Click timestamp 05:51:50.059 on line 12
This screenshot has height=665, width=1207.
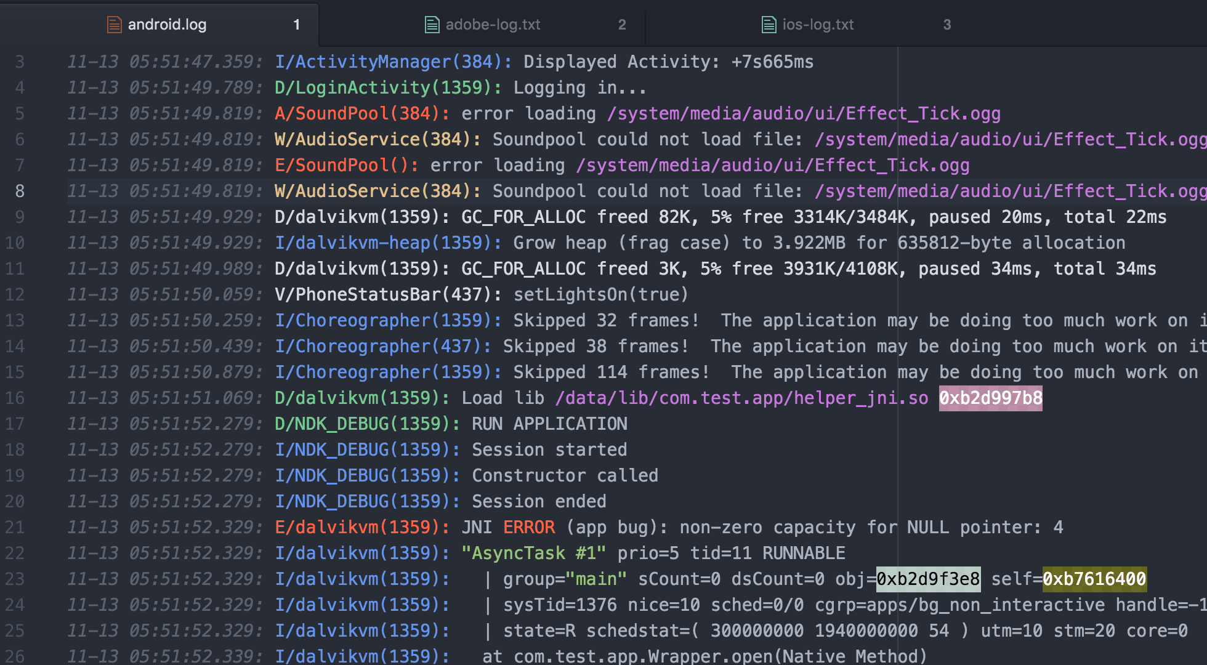(196, 294)
